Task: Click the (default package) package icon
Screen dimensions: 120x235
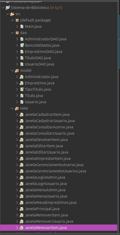Action: [17, 20]
